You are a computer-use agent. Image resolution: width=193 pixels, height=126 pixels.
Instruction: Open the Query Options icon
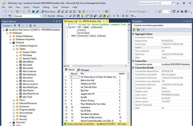tap(78, 16)
